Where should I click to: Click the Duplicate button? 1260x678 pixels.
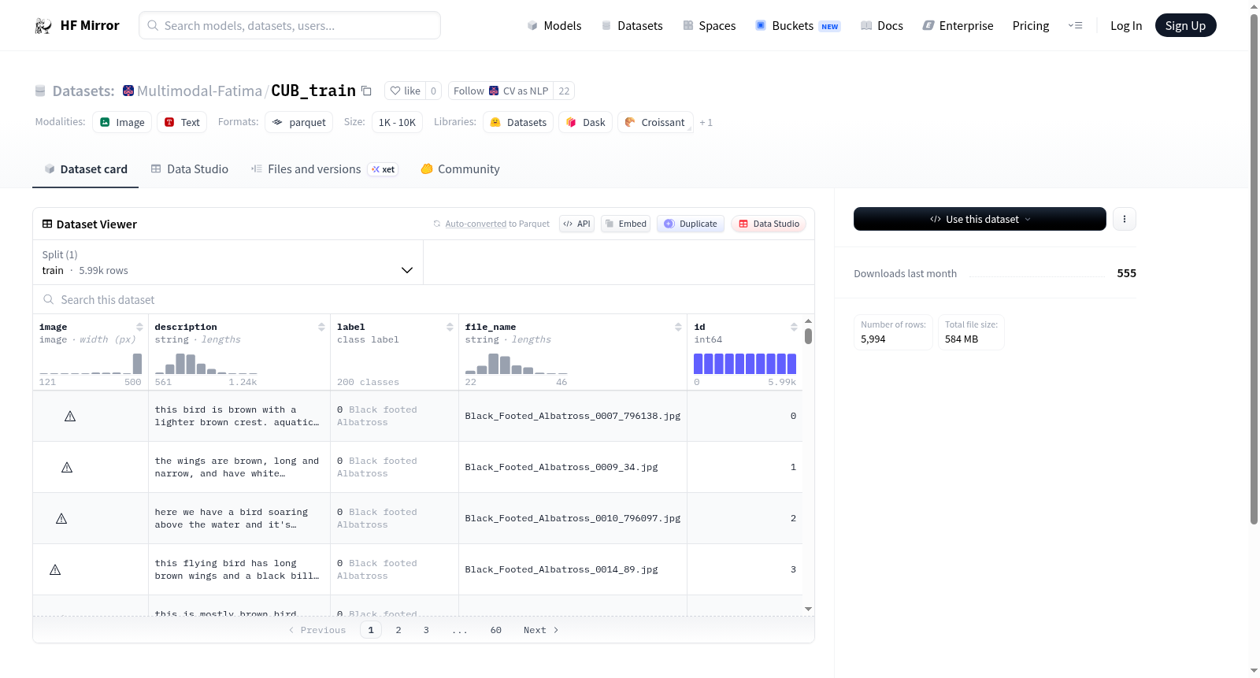[x=691, y=224]
